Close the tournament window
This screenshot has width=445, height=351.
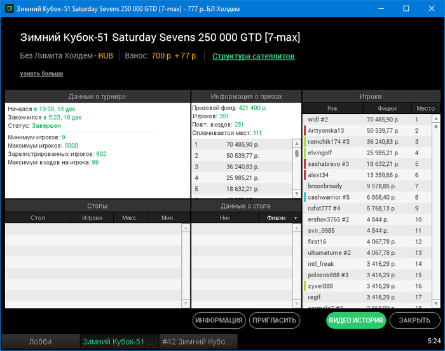click(432, 8)
